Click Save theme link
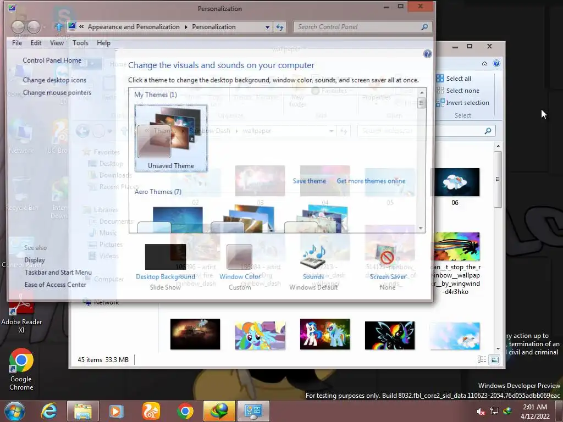The width and height of the screenshot is (563, 422). point(309,181)
